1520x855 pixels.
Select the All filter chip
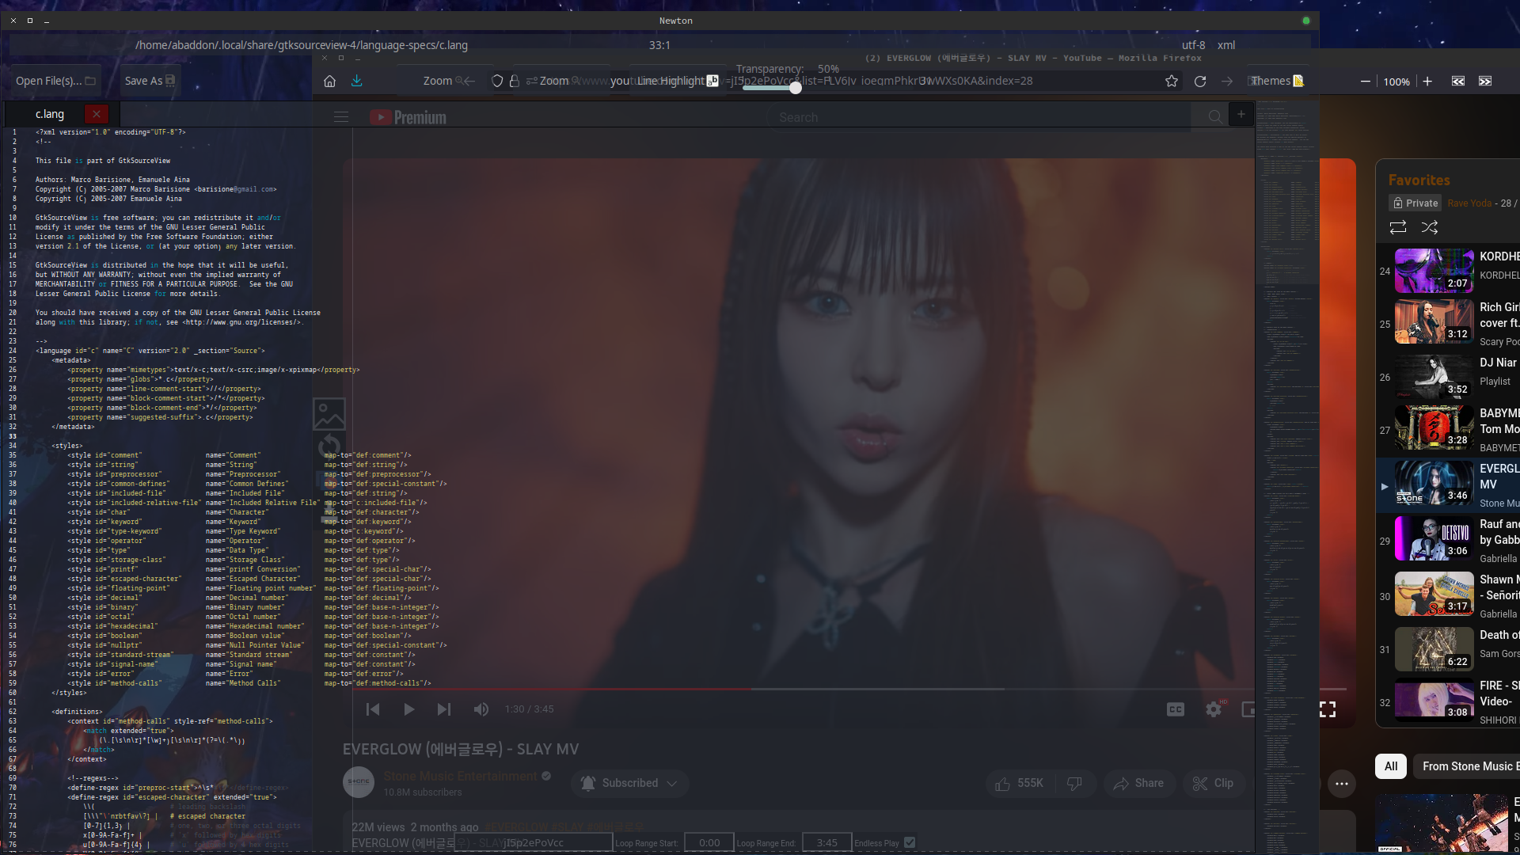[1391, 766]
